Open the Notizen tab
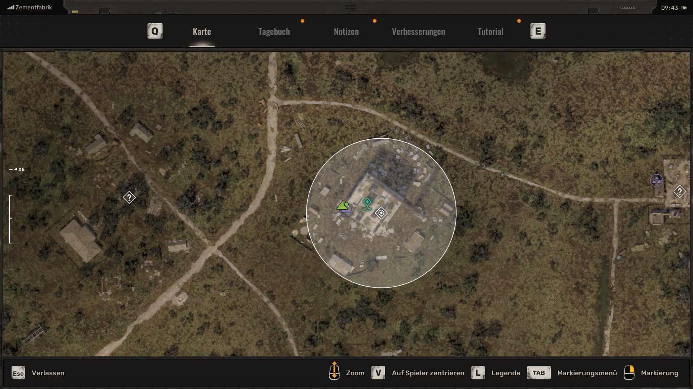Screen dimensions: 693x389 pyautogui.click(x=346, y=32)
